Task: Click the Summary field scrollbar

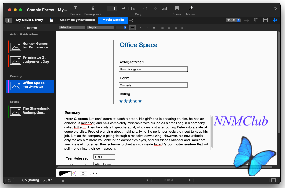Action: pos(212,132)
